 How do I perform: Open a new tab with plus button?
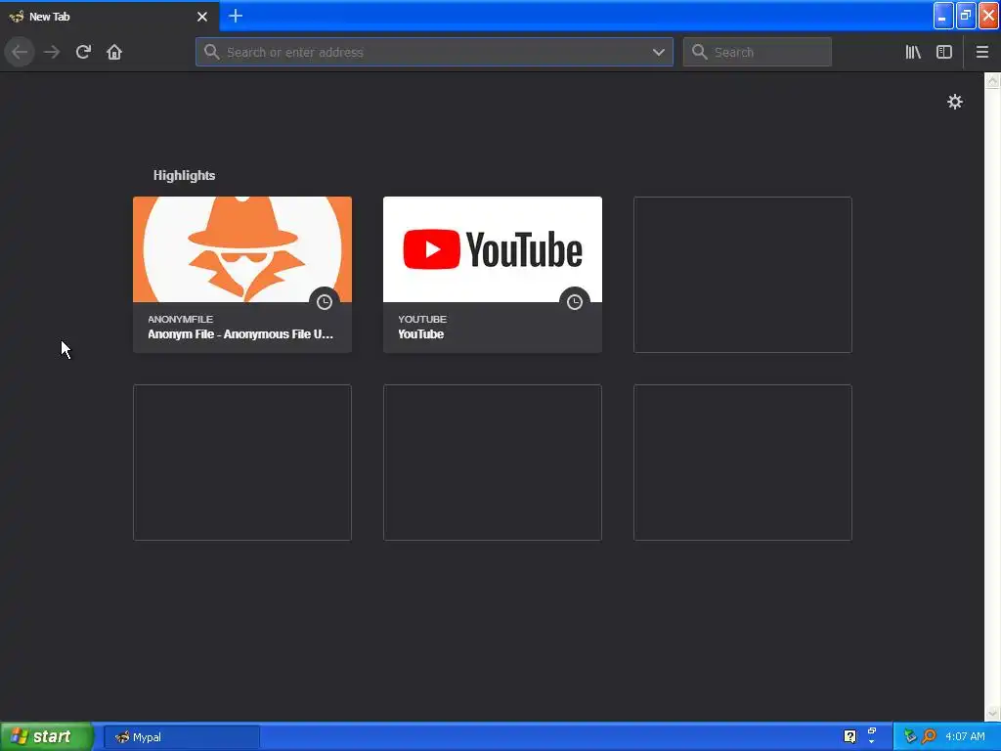(236, 16)
